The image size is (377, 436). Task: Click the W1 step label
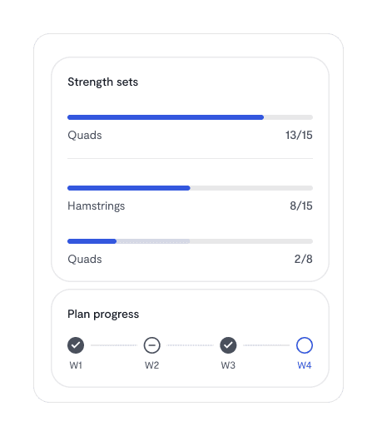pos(76,365)
